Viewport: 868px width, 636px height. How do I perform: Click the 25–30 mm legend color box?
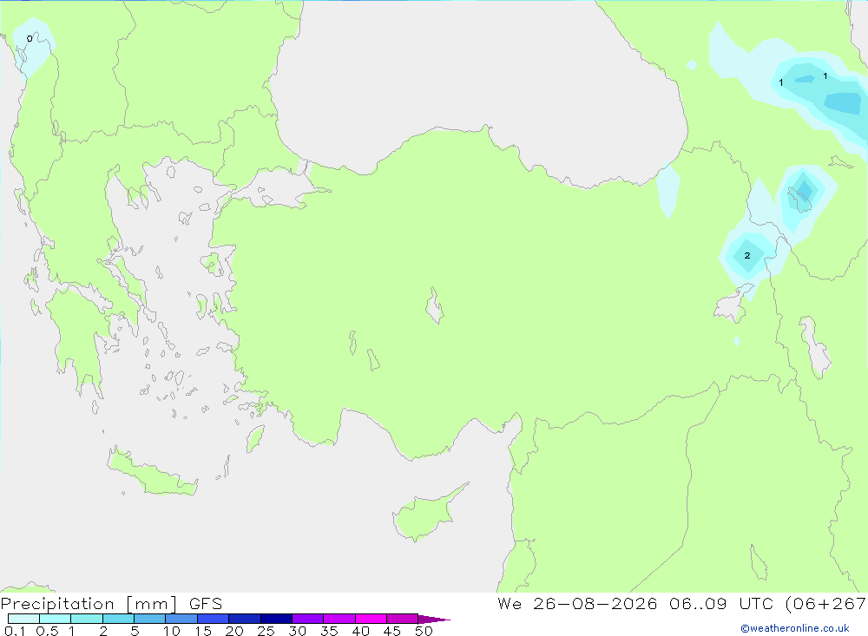(276, 619)
